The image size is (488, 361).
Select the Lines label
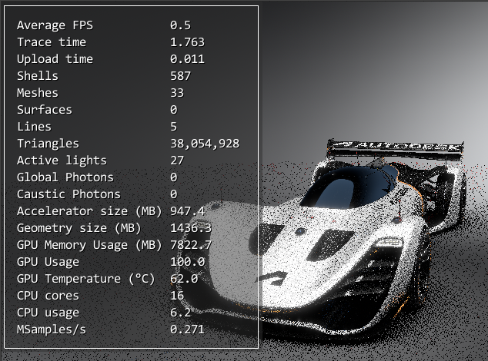(x=34, y=127)
